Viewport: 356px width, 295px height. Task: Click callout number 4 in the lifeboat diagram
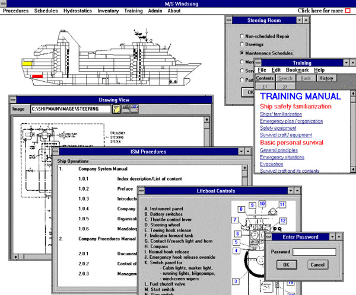[x=236, y=251]
